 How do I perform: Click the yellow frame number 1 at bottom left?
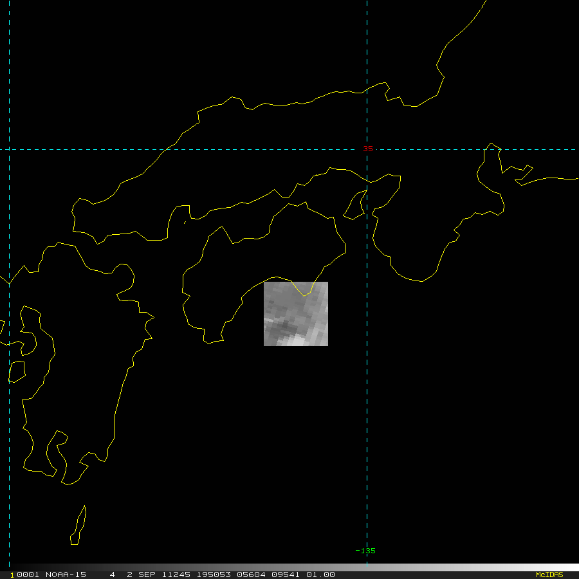(12, 575)
